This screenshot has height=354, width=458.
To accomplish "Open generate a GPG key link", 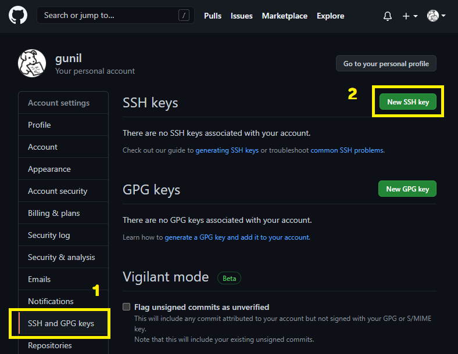I will click(x=237, y=237).
